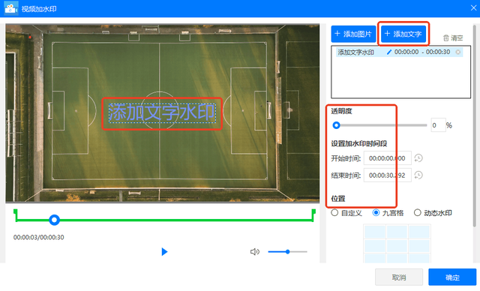Remove the watermark entry with its delete icon
Screen dimensions: 480x291
coord(458,52)
